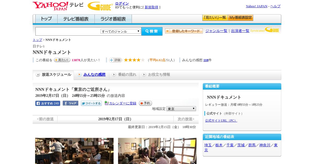
Task: Click the 13878 want-to-watch count
Action: coord(76,60)
